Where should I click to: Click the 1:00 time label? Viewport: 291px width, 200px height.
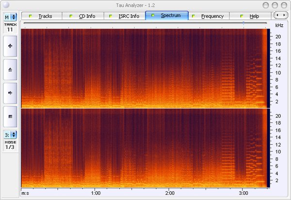[96, 193]
